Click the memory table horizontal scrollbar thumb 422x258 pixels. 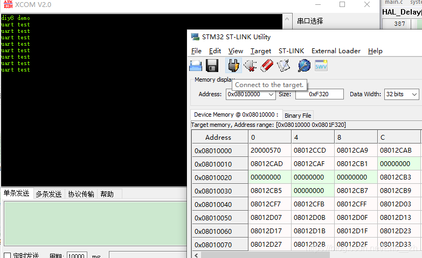click(265, 255)
